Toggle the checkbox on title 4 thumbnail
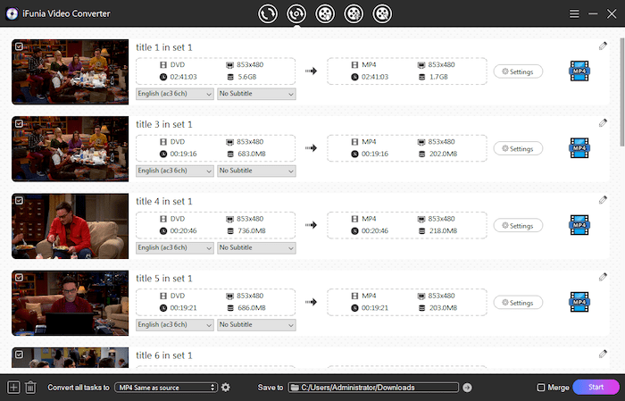Viewport: 625px width, 401px height. pos(20,199)
